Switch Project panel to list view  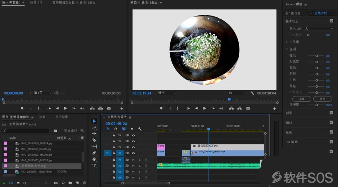11,183
